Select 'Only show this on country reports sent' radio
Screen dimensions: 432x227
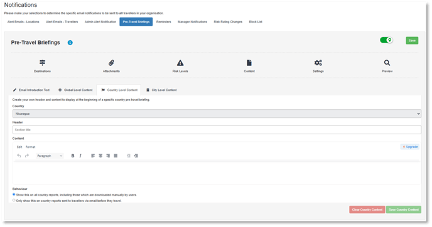coord(14,200)
